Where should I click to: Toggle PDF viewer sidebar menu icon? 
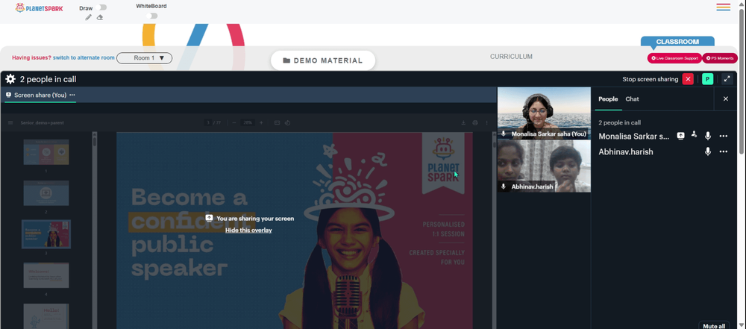coord(10,123)
